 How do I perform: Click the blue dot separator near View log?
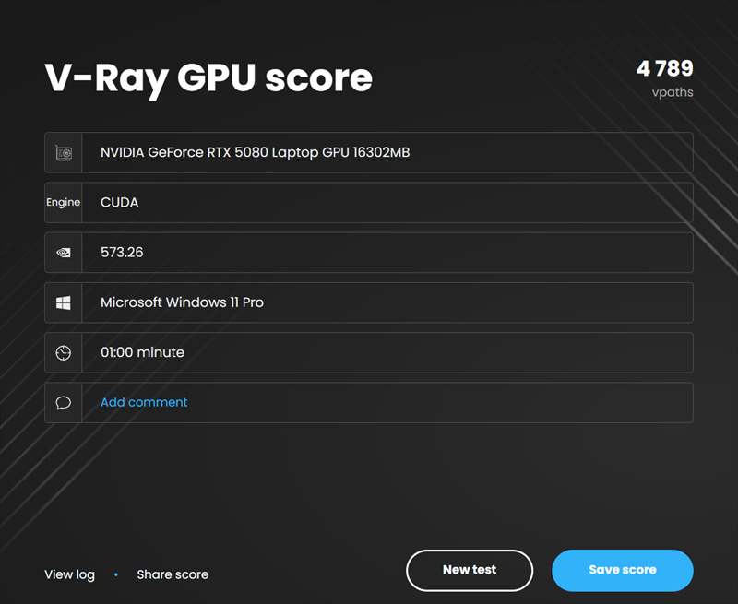(116, 574)
